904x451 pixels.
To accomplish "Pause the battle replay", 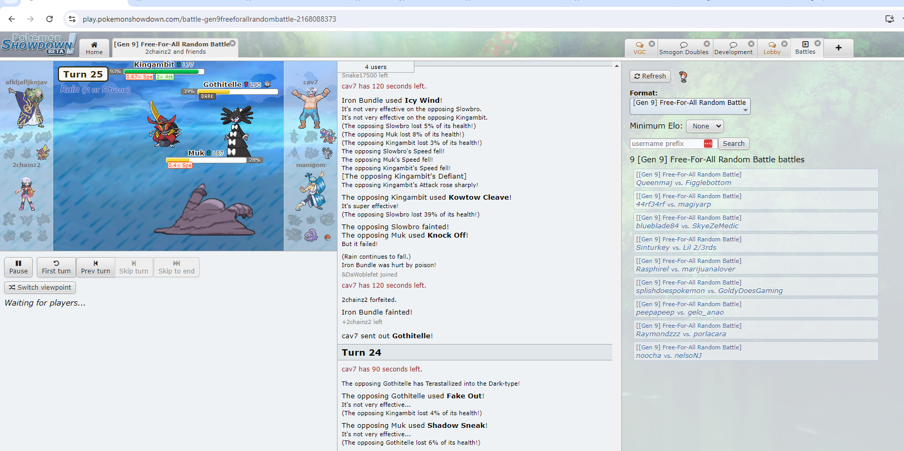I will click(18, 267).
